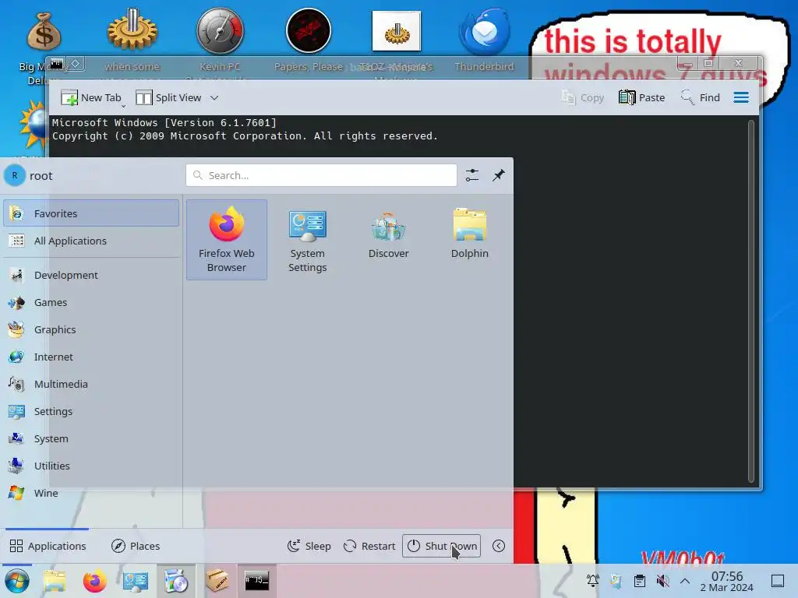Viewport: 798px width, 598px height.
Task: Open the disc software taskbar icon
Action: 175,581
